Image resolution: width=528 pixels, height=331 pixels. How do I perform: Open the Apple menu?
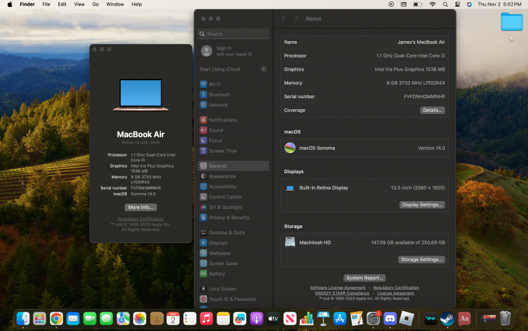point(10,4)
